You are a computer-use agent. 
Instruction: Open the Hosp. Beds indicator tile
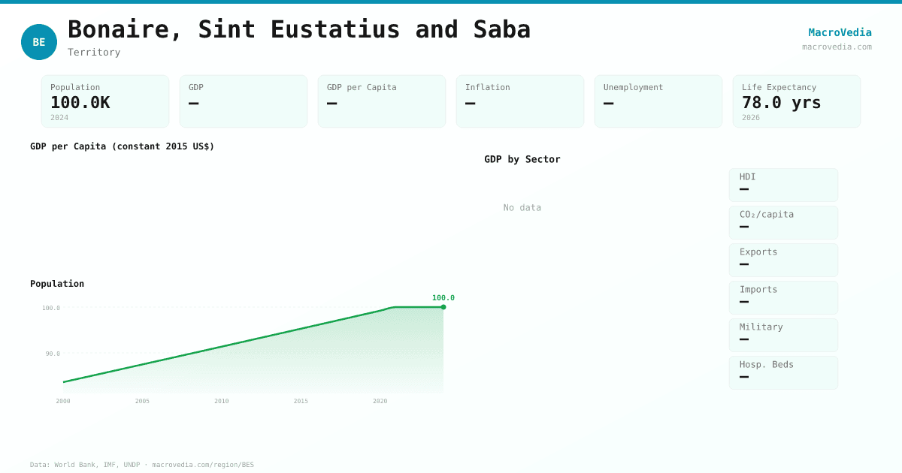point(783,372)
